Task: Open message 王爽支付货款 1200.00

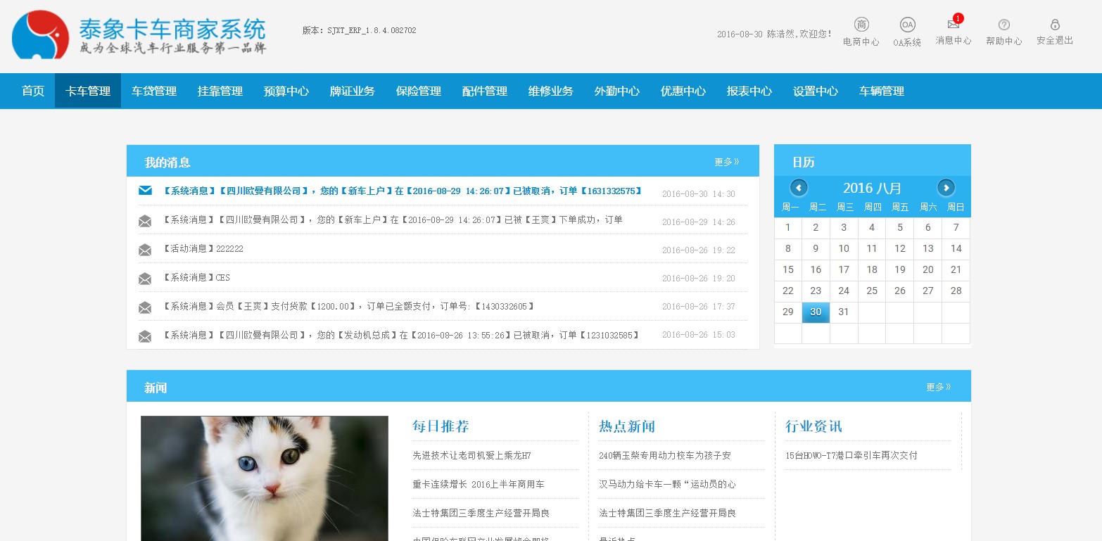Action: [349, 306]
